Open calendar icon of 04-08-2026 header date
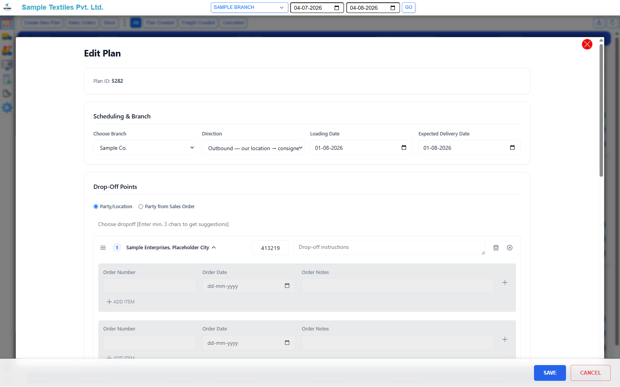Image resolution: width=620 pixels, height=387 pixels. pyautogui.click(x=393, y=8)
